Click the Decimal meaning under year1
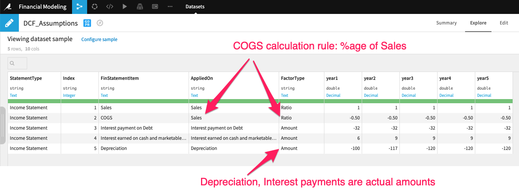Viewport: 519px width, 191px height. pos(333,95)
